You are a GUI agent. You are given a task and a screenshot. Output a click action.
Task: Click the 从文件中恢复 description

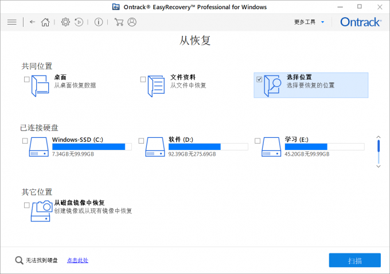188,86
